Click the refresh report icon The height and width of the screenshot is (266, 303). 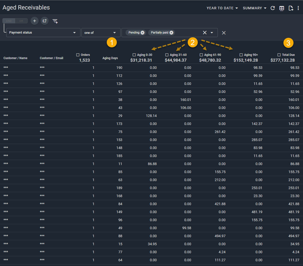click(273, 8)
